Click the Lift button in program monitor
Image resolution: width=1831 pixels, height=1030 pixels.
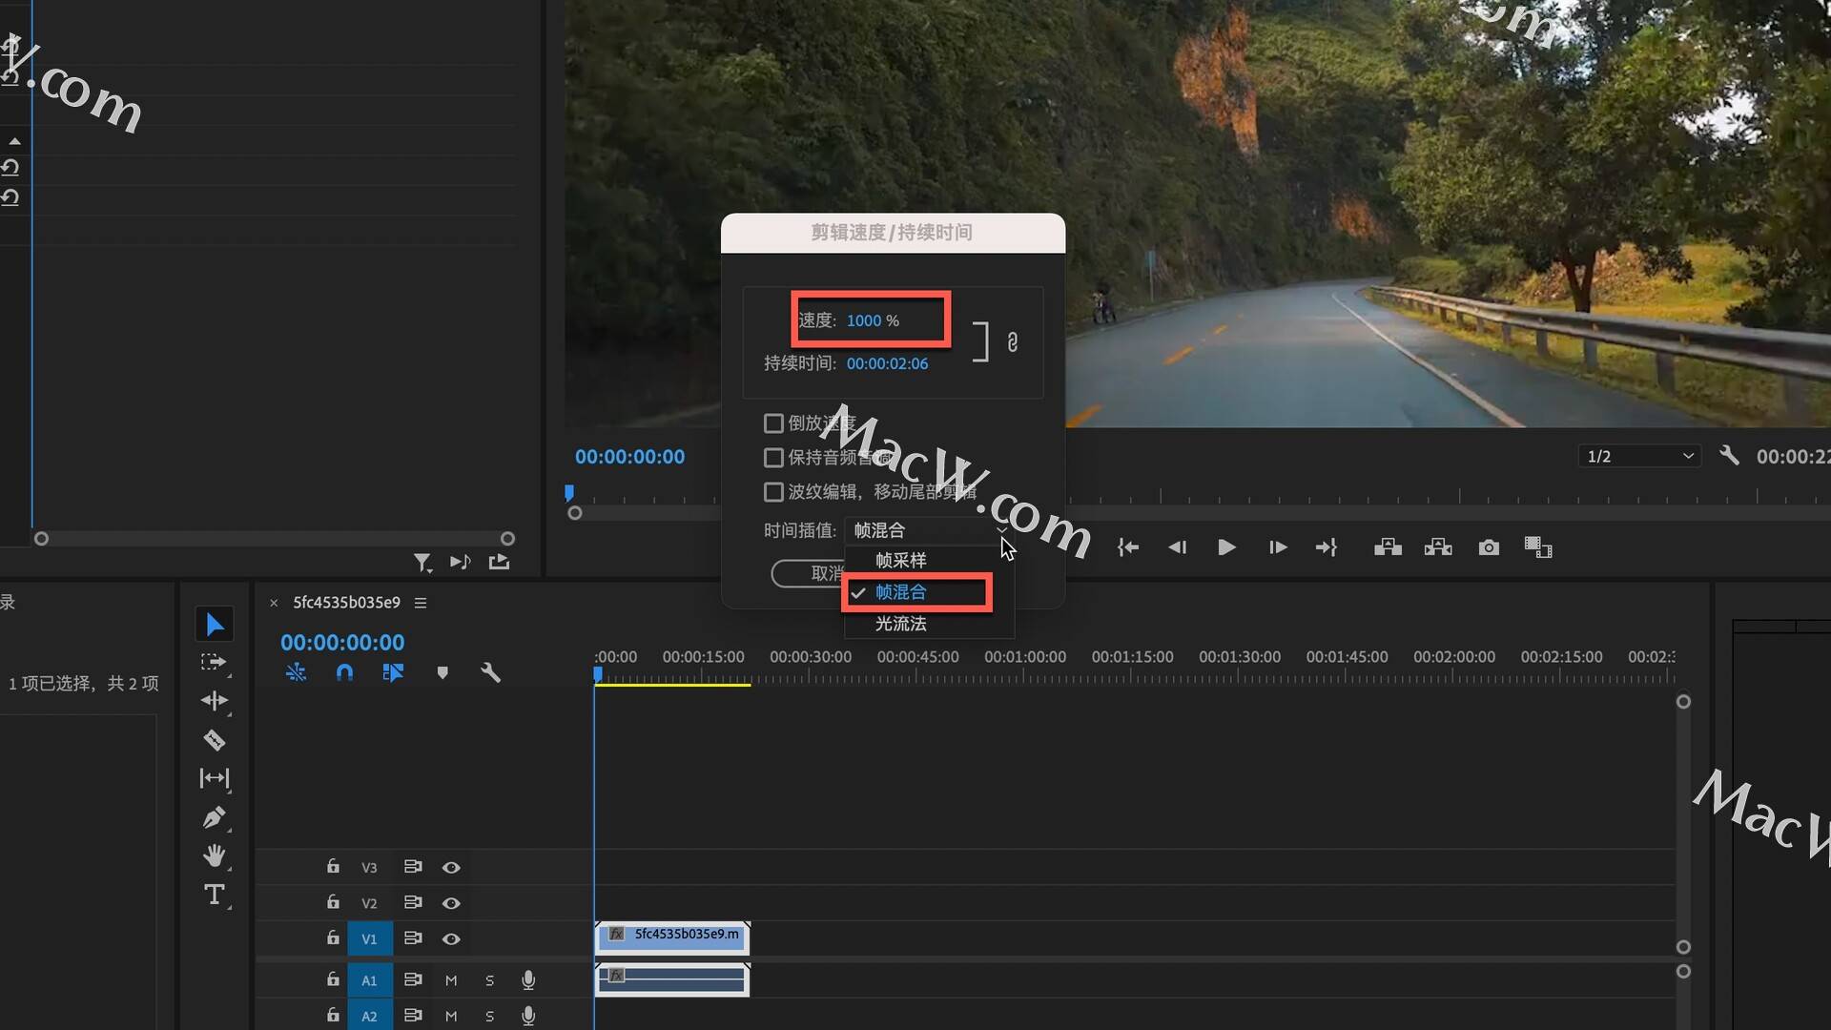(1388, 547)
